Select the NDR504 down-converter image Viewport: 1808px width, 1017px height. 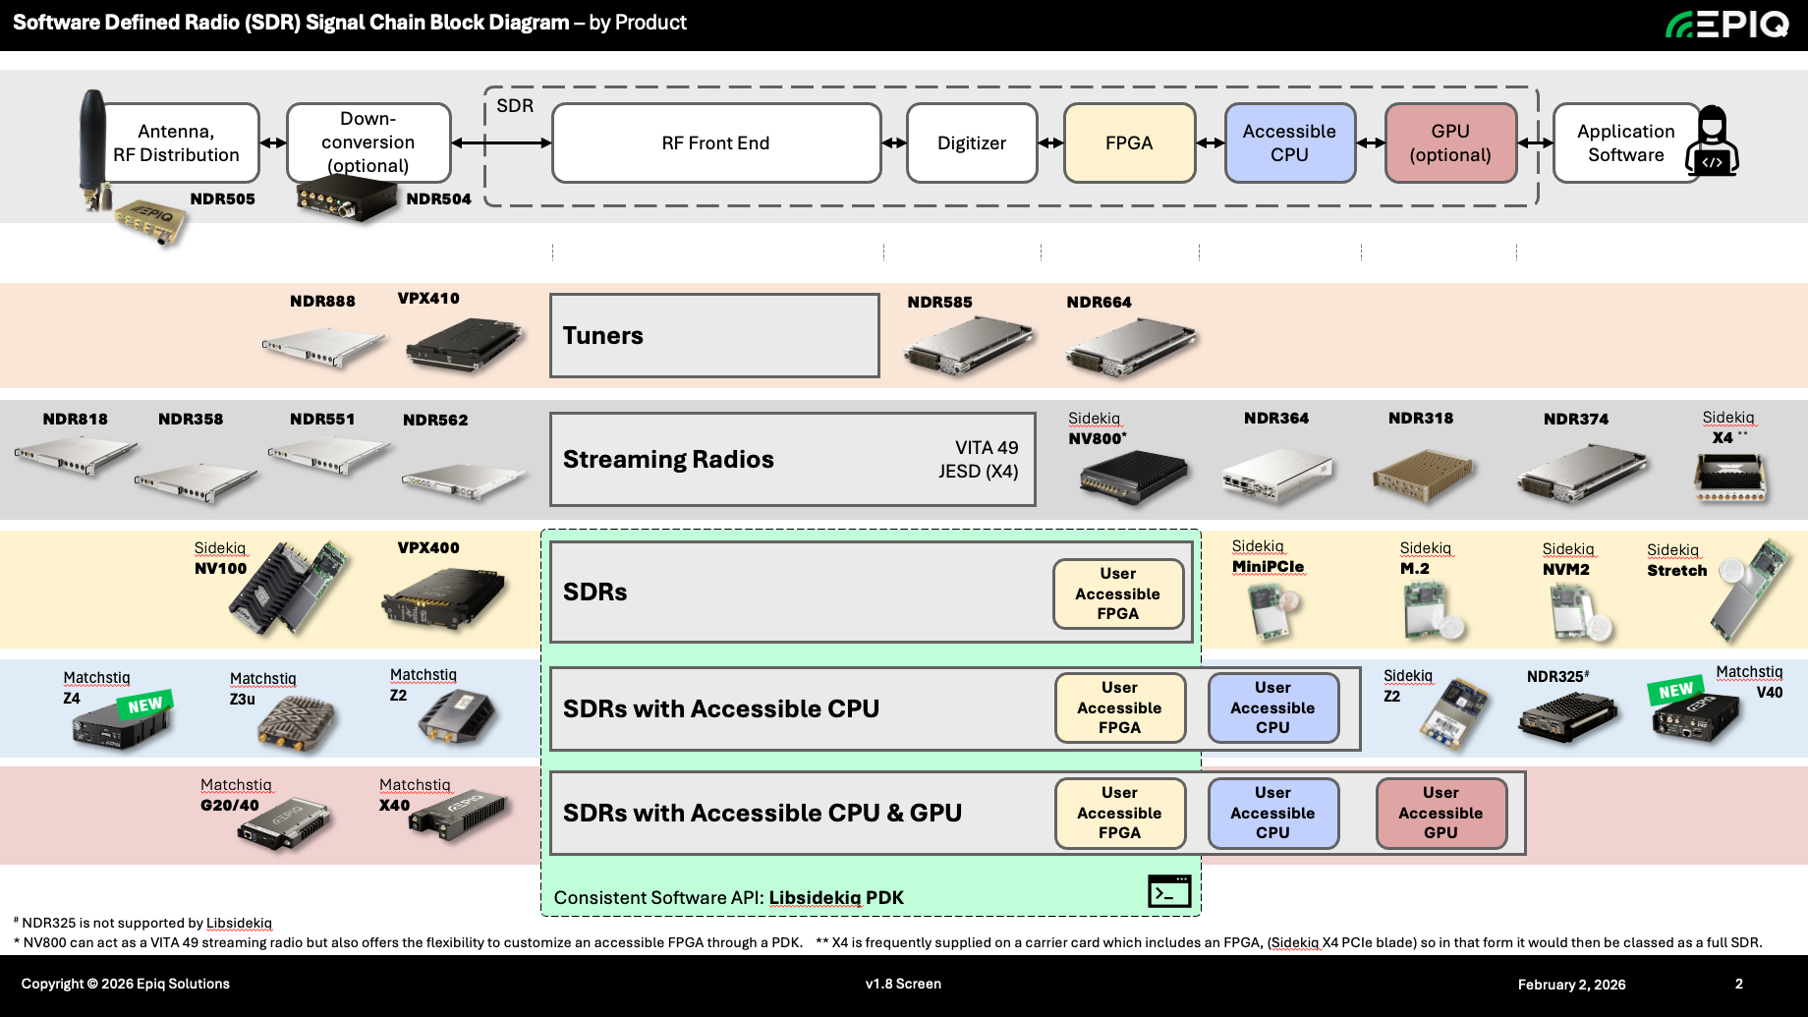pyautogui.click(x=349, y=199)
